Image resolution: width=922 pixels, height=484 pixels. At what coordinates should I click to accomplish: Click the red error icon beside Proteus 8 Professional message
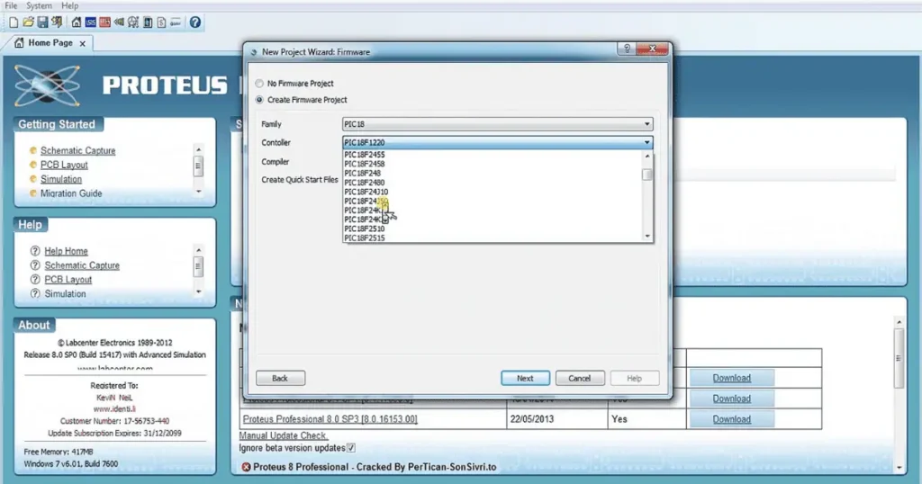246,467
